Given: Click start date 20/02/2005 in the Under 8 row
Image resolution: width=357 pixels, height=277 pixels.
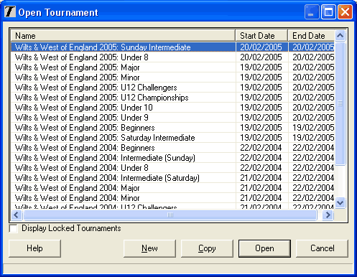Looking at the screenshot, I should 261,57.
